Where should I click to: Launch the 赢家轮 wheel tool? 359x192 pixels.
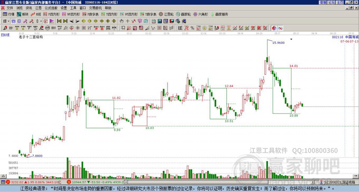183,14
